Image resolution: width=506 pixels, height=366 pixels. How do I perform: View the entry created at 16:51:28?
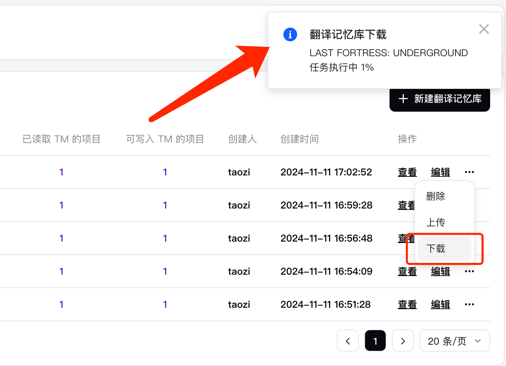pyautogui.click(x=407, y=304)
